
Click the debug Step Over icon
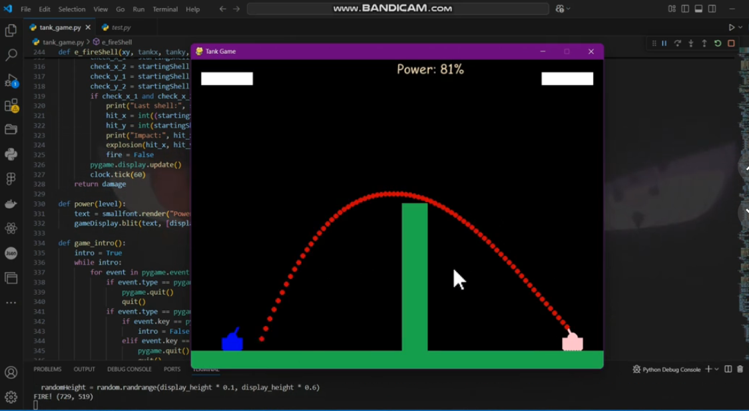(677, 43)
